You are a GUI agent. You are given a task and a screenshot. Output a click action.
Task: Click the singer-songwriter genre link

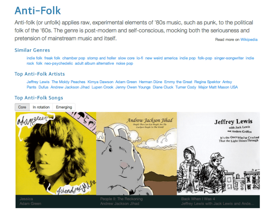point(228,58)
